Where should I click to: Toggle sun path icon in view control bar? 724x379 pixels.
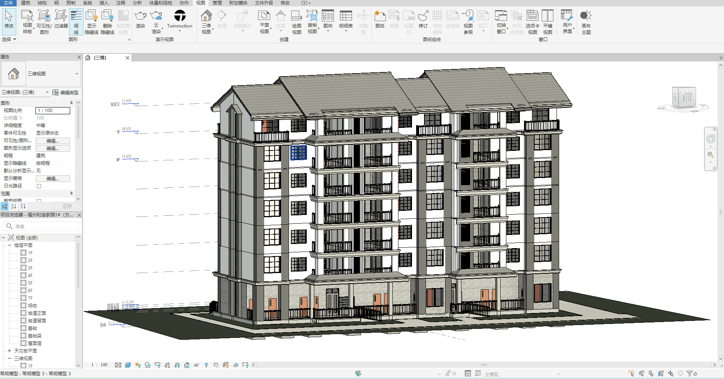138,365
